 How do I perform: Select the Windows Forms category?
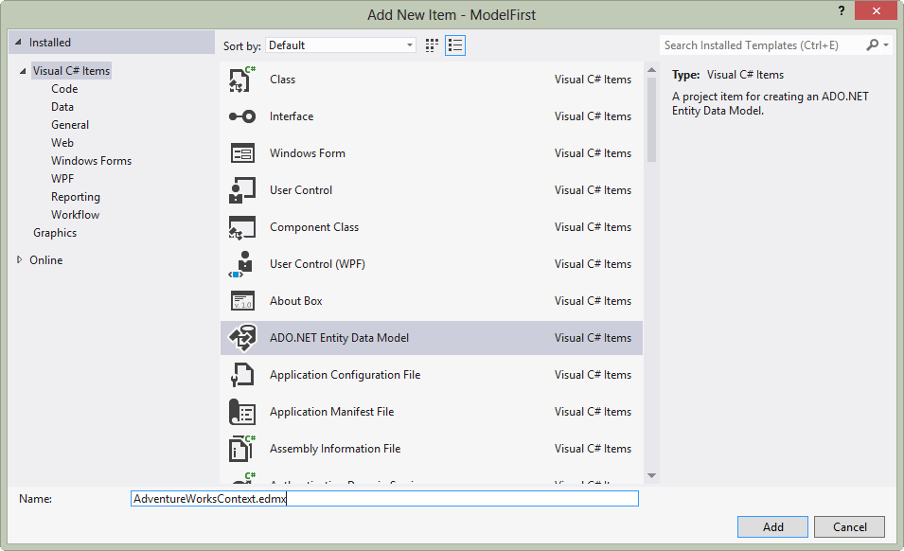[91, 161]
